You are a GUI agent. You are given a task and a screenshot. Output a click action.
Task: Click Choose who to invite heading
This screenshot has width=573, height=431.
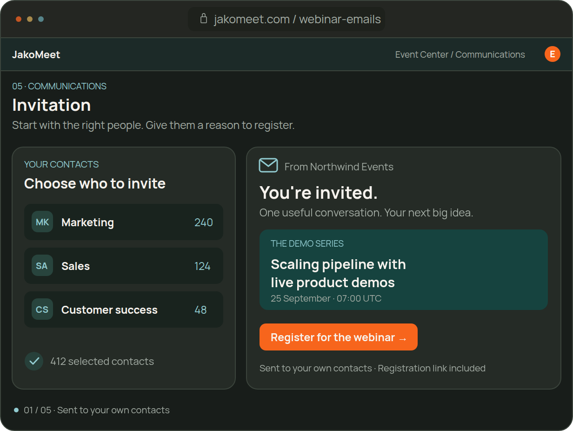point(95,183)
